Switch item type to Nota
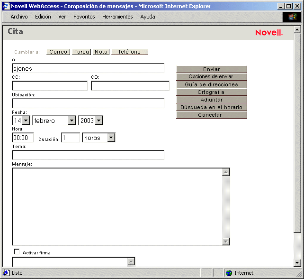The width and height of the screenshot is (304, 279). (101, 52)
